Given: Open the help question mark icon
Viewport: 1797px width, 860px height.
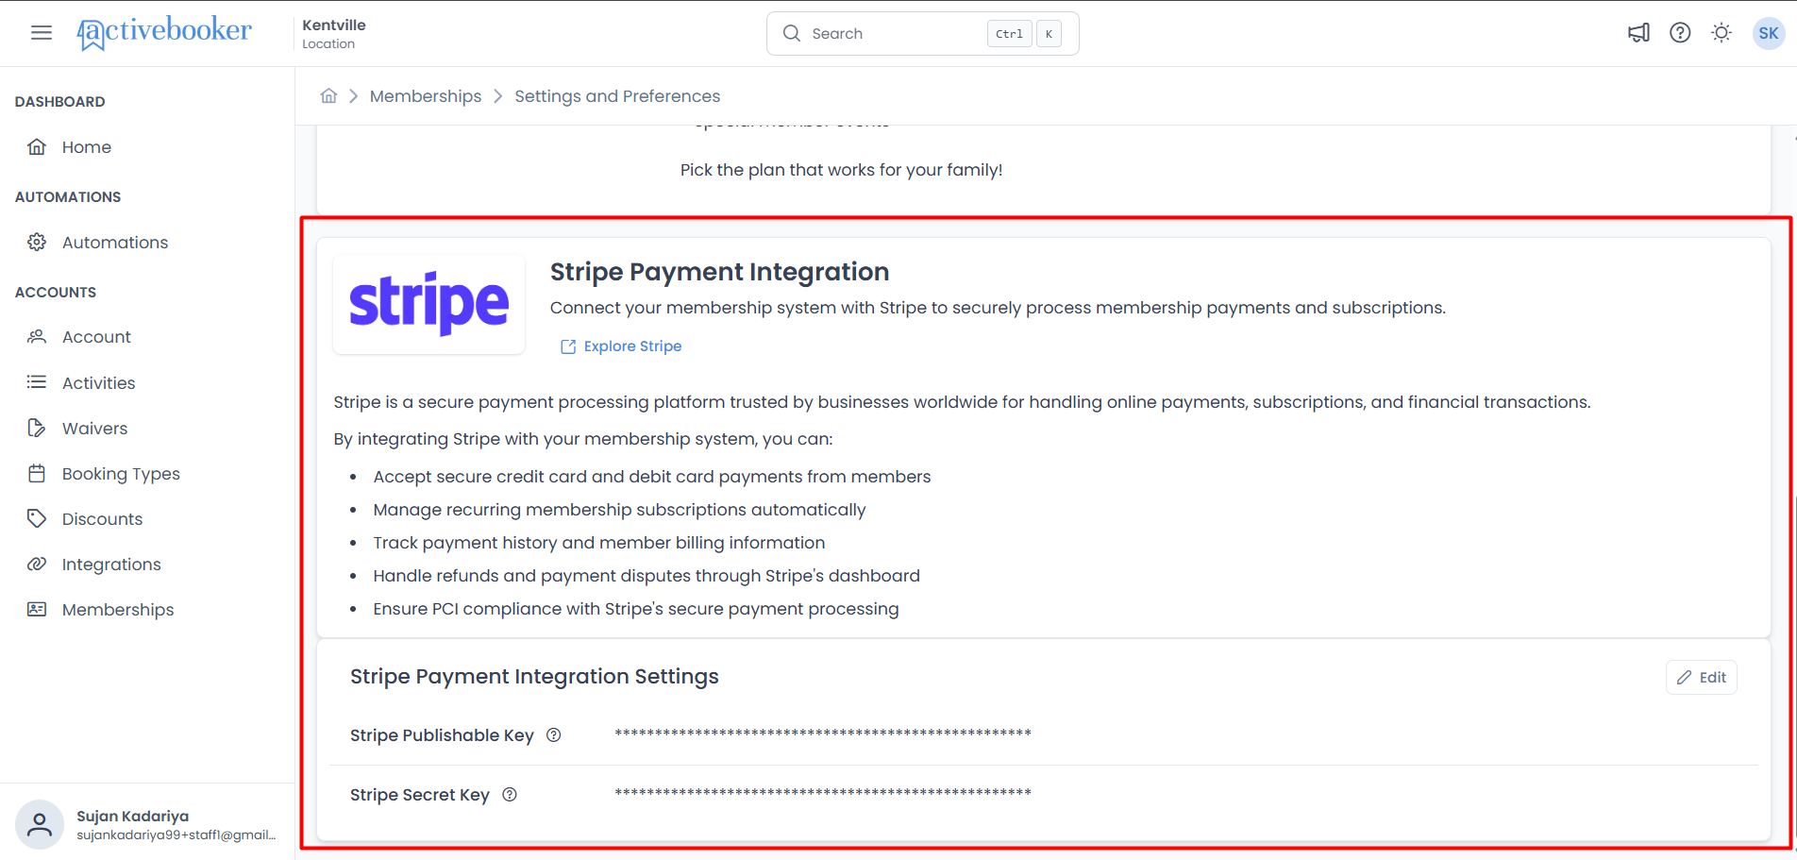Looking at the screenshot, I should coord(1680,33).
